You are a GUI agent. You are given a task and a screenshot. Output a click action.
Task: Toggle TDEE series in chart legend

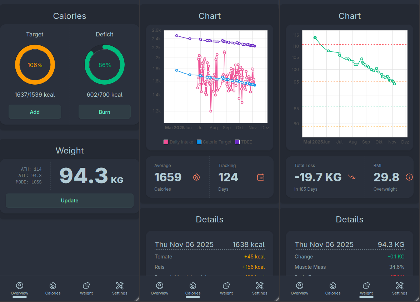click(244, 142)
